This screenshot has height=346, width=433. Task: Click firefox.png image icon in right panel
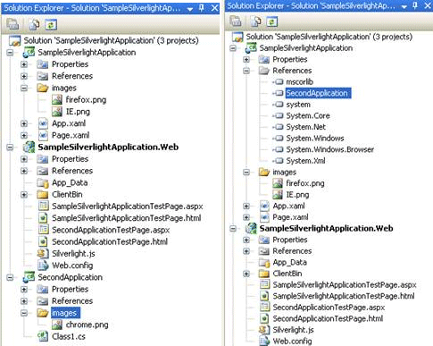click(278, 183)
